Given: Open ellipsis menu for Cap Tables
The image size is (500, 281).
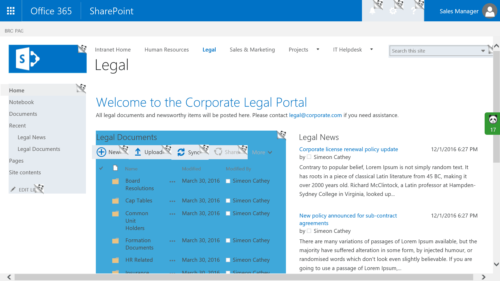Looking at the screenshot, I should 172,201.
